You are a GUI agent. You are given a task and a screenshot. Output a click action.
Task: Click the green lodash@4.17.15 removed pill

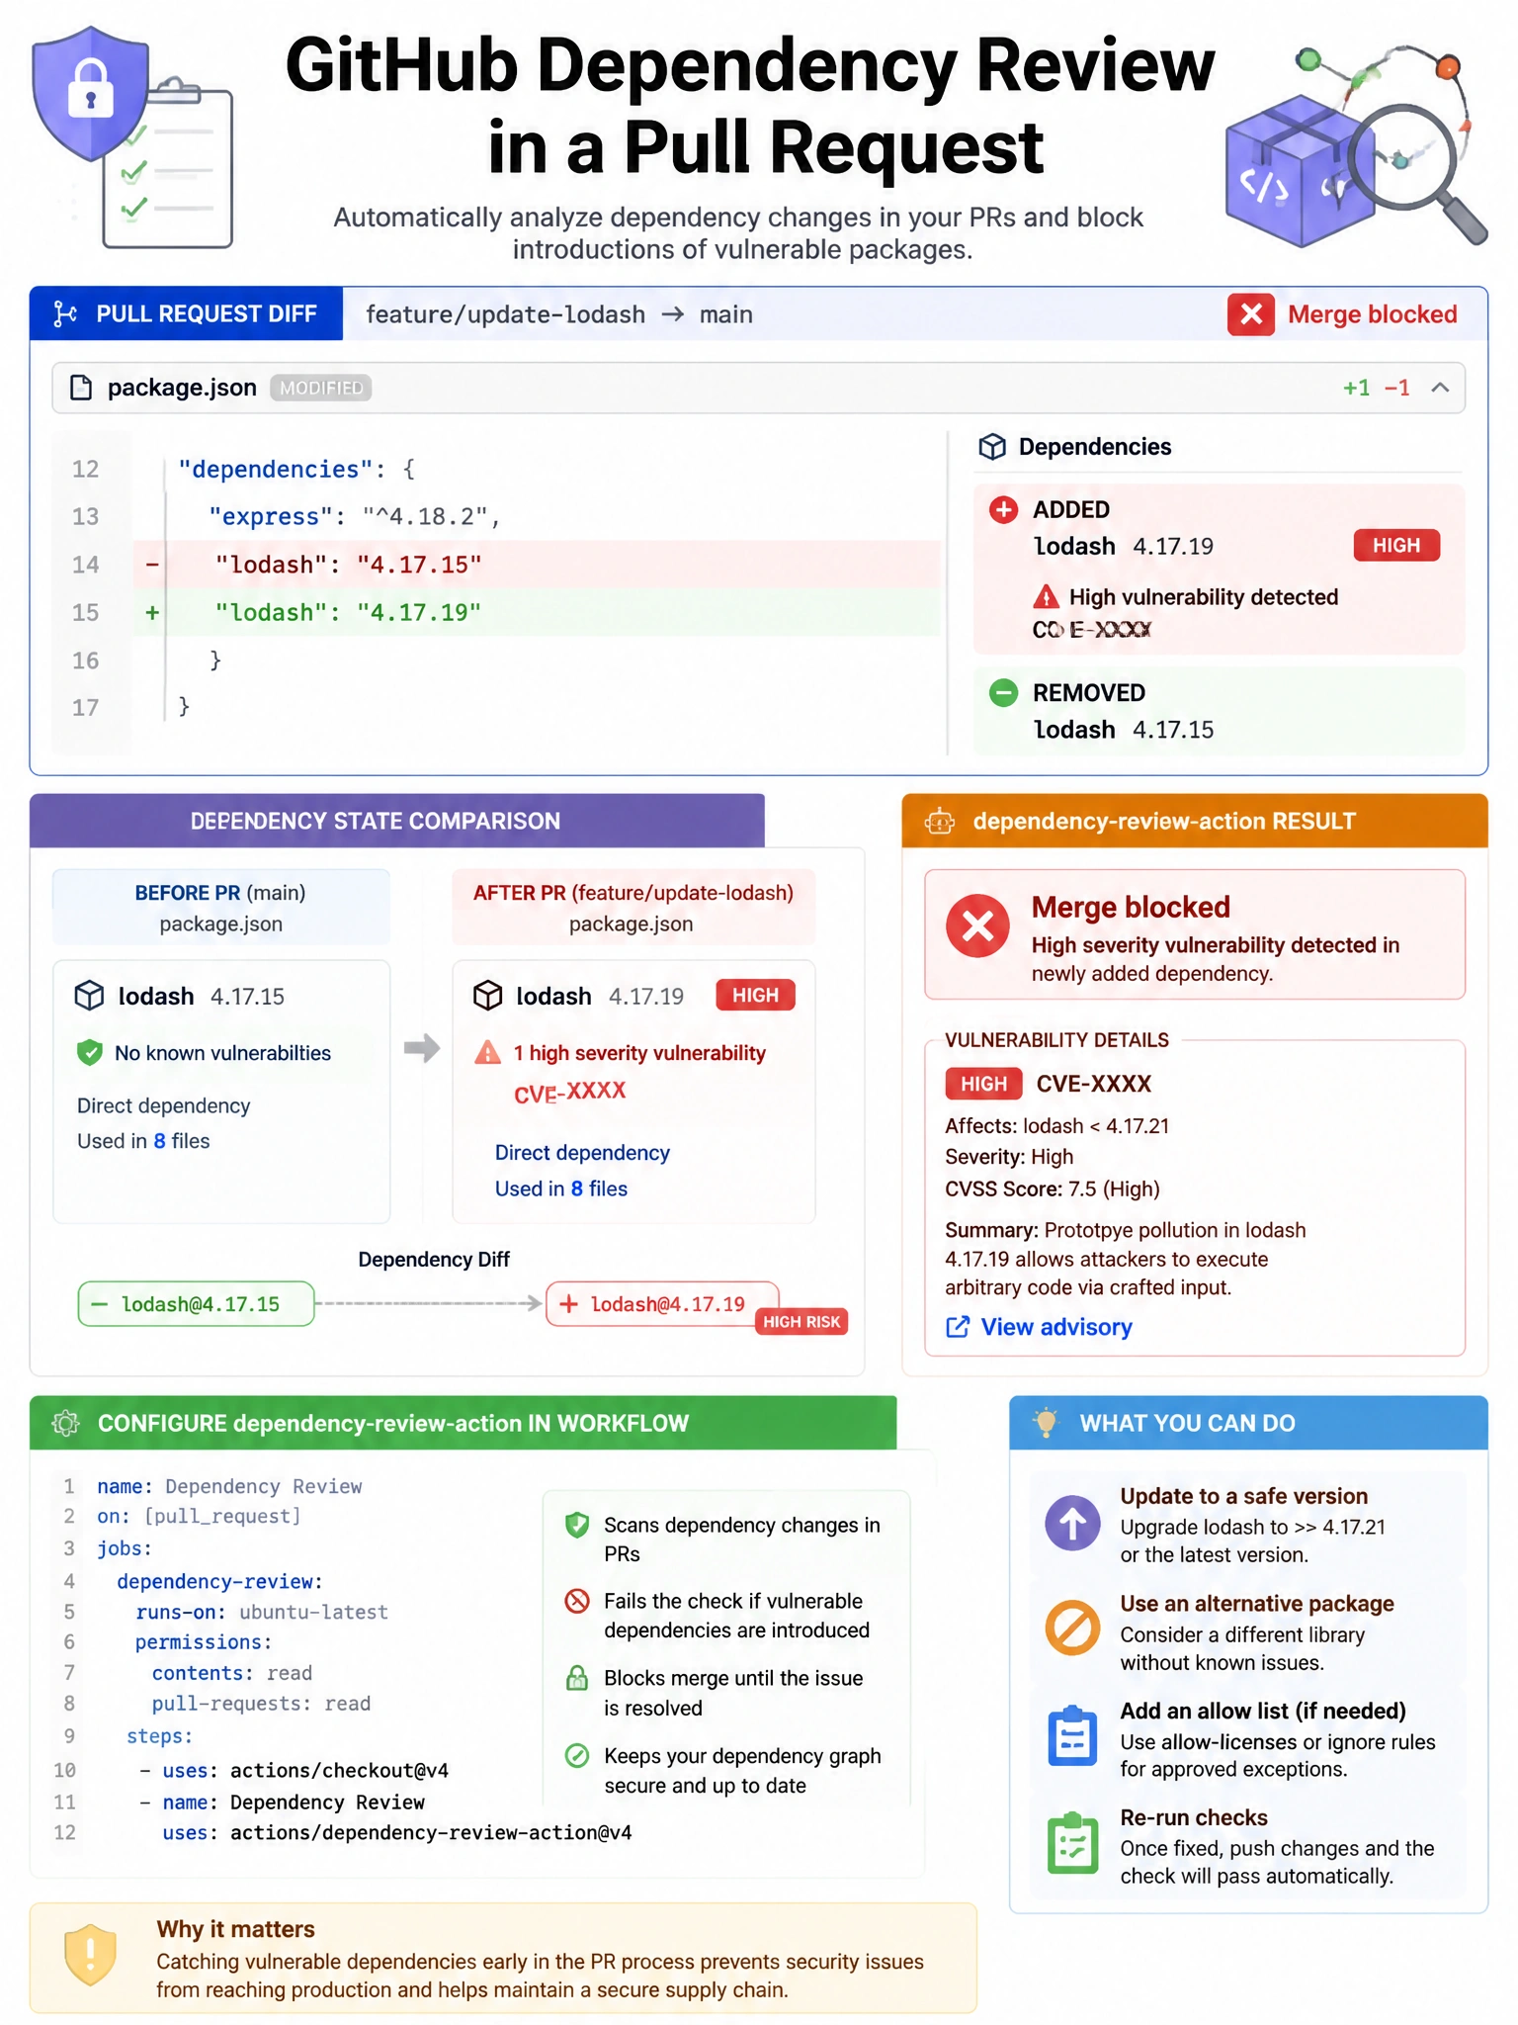pyautogui.click(x=196, y=1304)
